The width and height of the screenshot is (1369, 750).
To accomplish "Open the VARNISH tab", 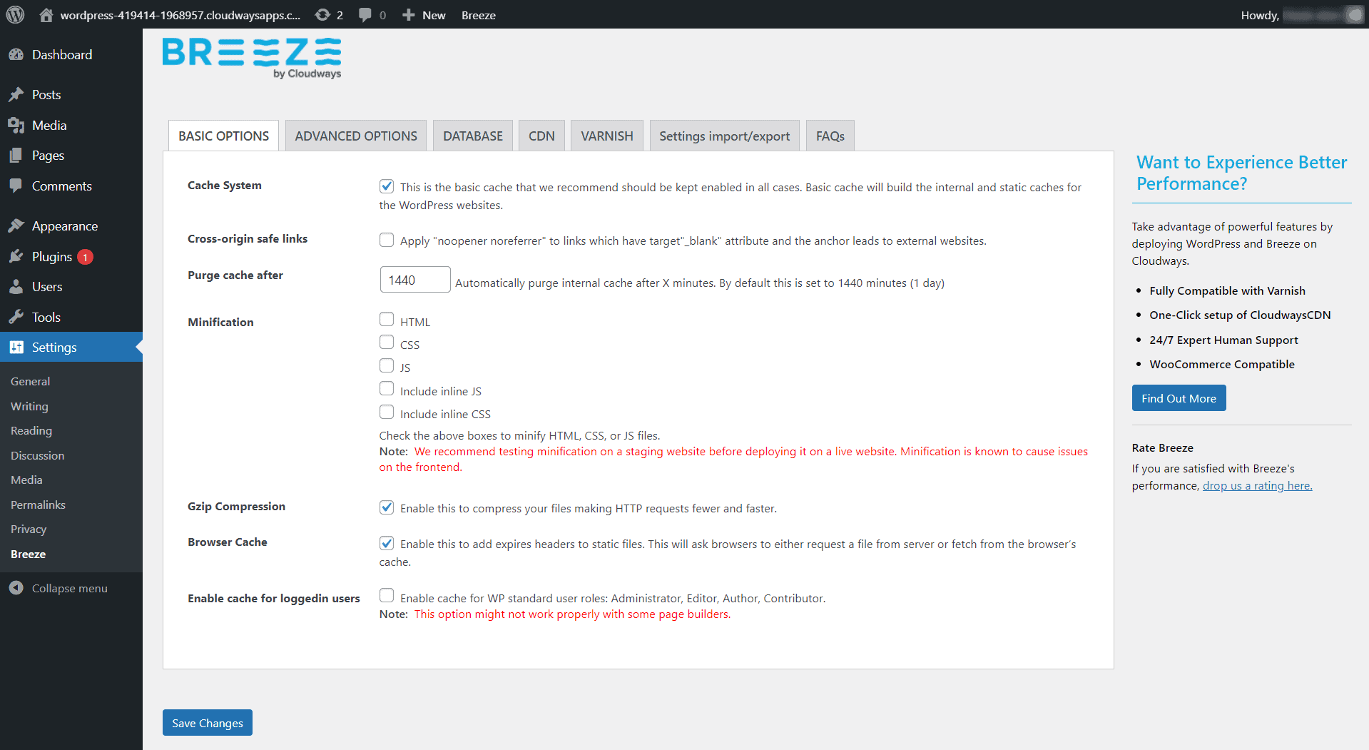I will [606, 136].
